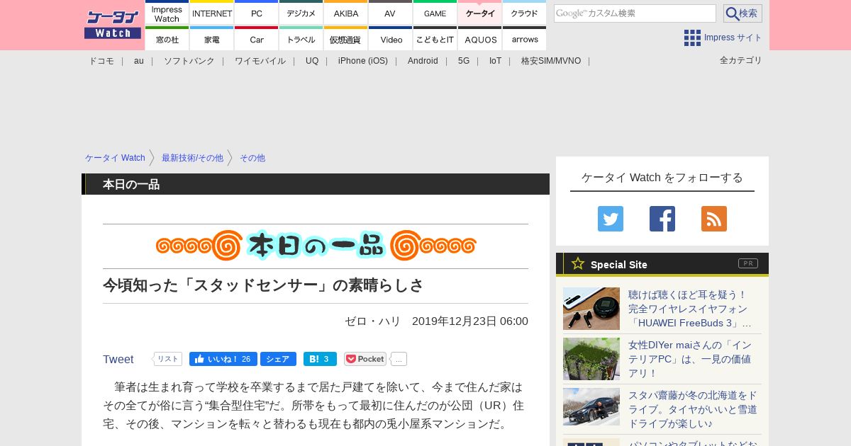Click the リスト button
This screenshot has width=851, height=446.
(168, 359)
